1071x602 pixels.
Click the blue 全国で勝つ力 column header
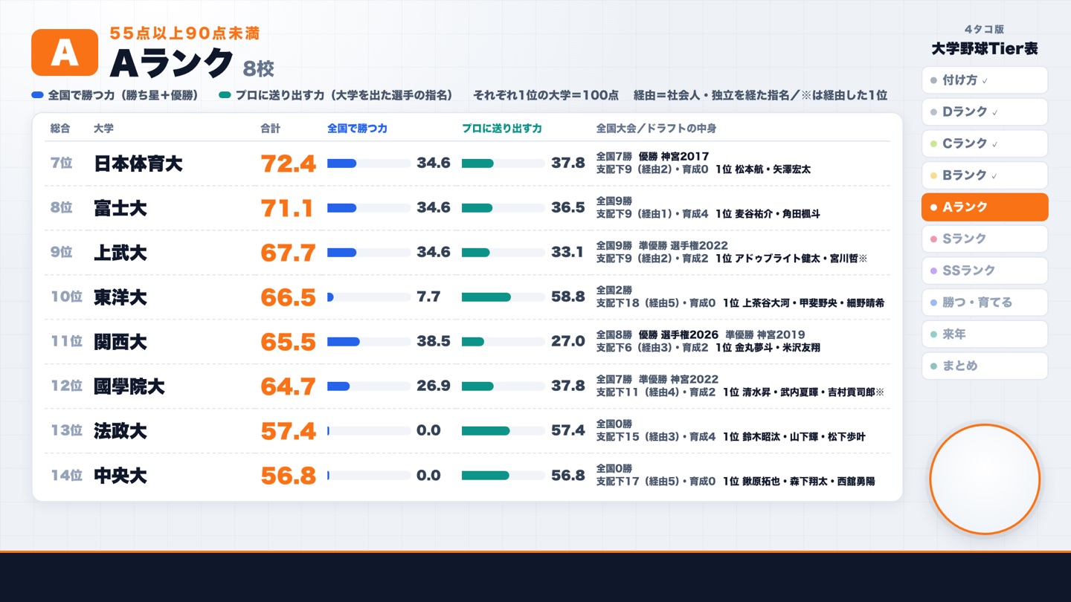click(357, 129)
